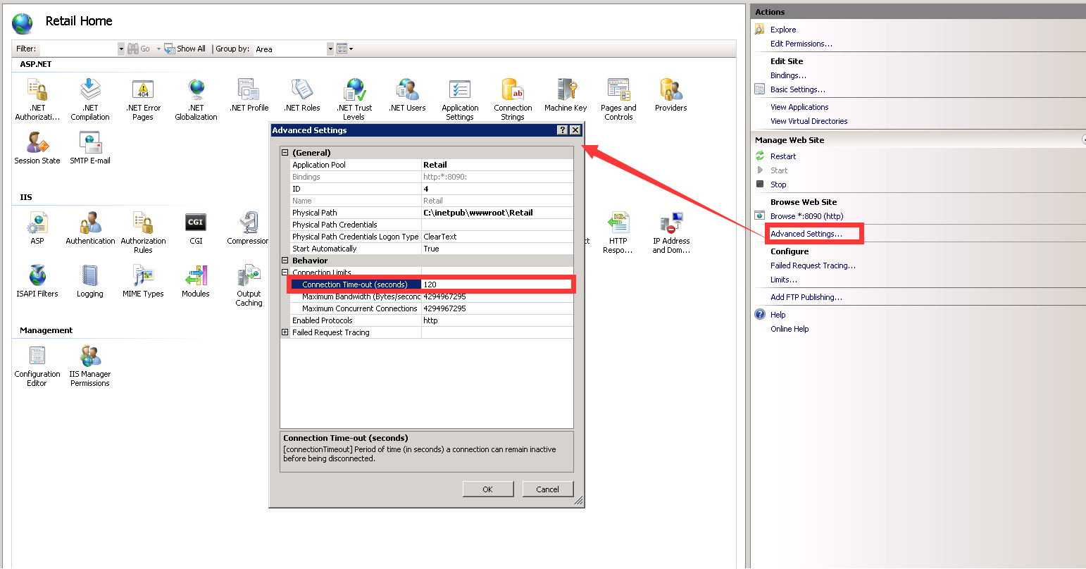Open the Output Caching icon
The height and width of the screenshot is (569, 1086).
(249, 285)
